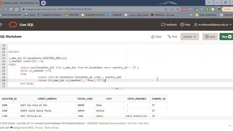The width and height of the screenshot is (233, 131).
Task: Open the Reading list
Action: point(226,15)
